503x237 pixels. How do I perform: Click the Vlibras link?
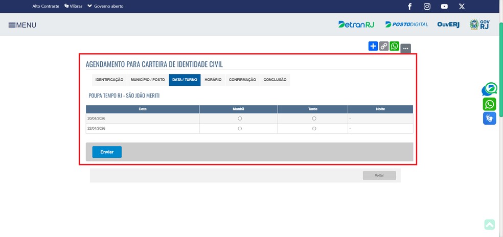74,6
